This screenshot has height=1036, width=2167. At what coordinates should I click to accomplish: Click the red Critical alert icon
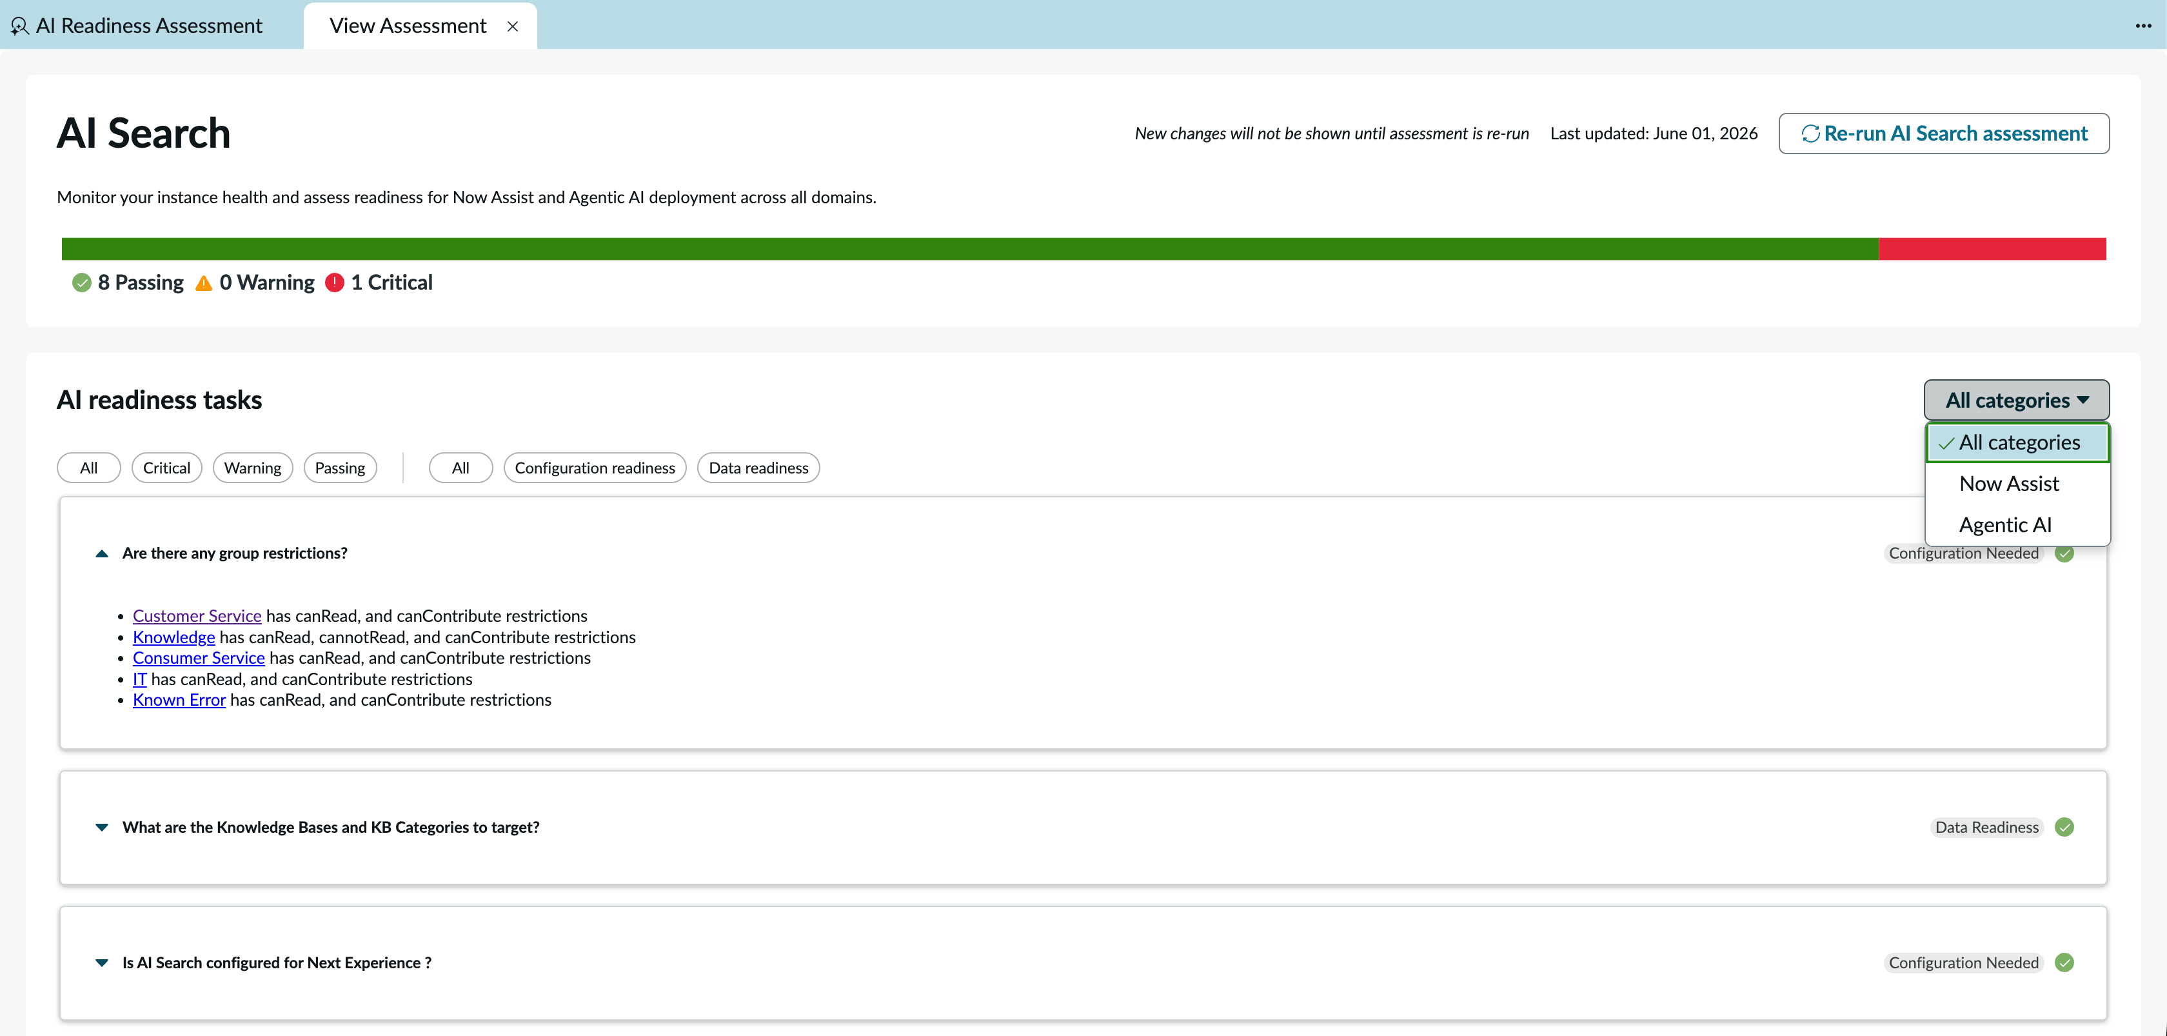pyautogui.click(x=335, y=283)
